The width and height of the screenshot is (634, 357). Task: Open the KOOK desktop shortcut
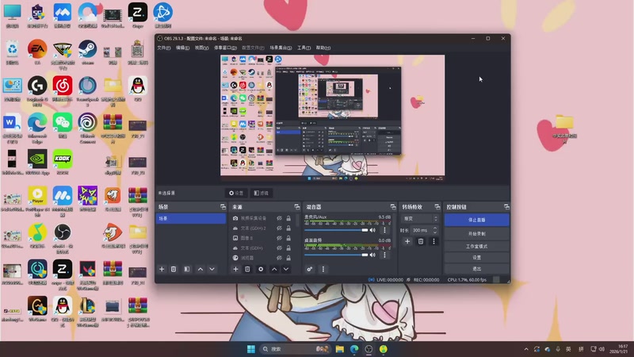click(63, 162)
